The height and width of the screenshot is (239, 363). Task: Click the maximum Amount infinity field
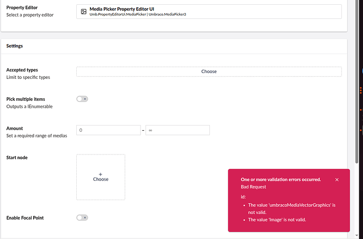[x=178, y=130]
